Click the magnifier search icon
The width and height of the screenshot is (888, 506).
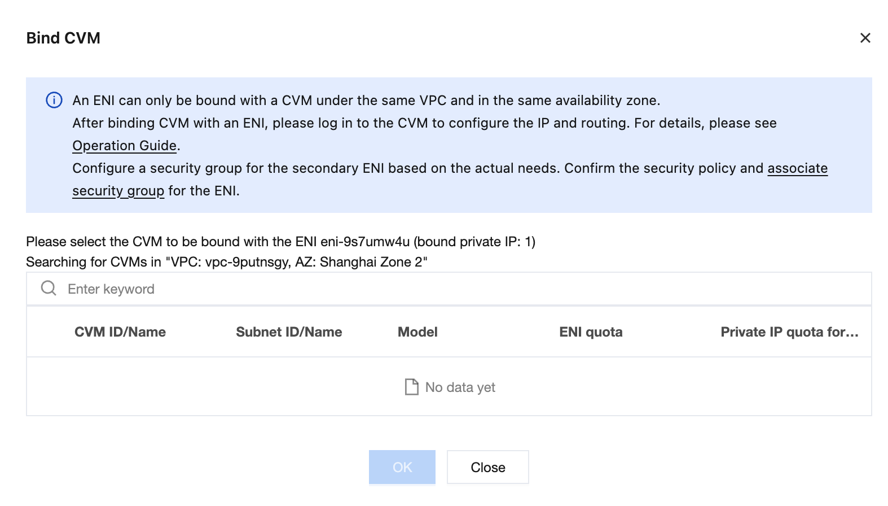(49, 289)
